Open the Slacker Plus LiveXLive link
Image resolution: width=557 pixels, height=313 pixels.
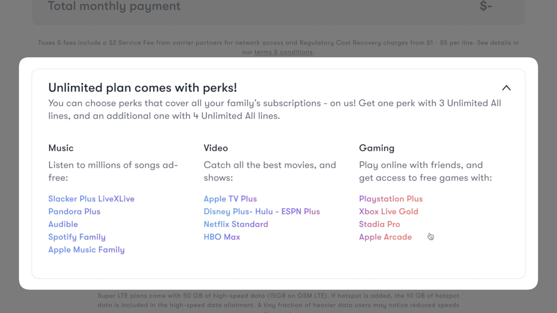tap(91, 199)
